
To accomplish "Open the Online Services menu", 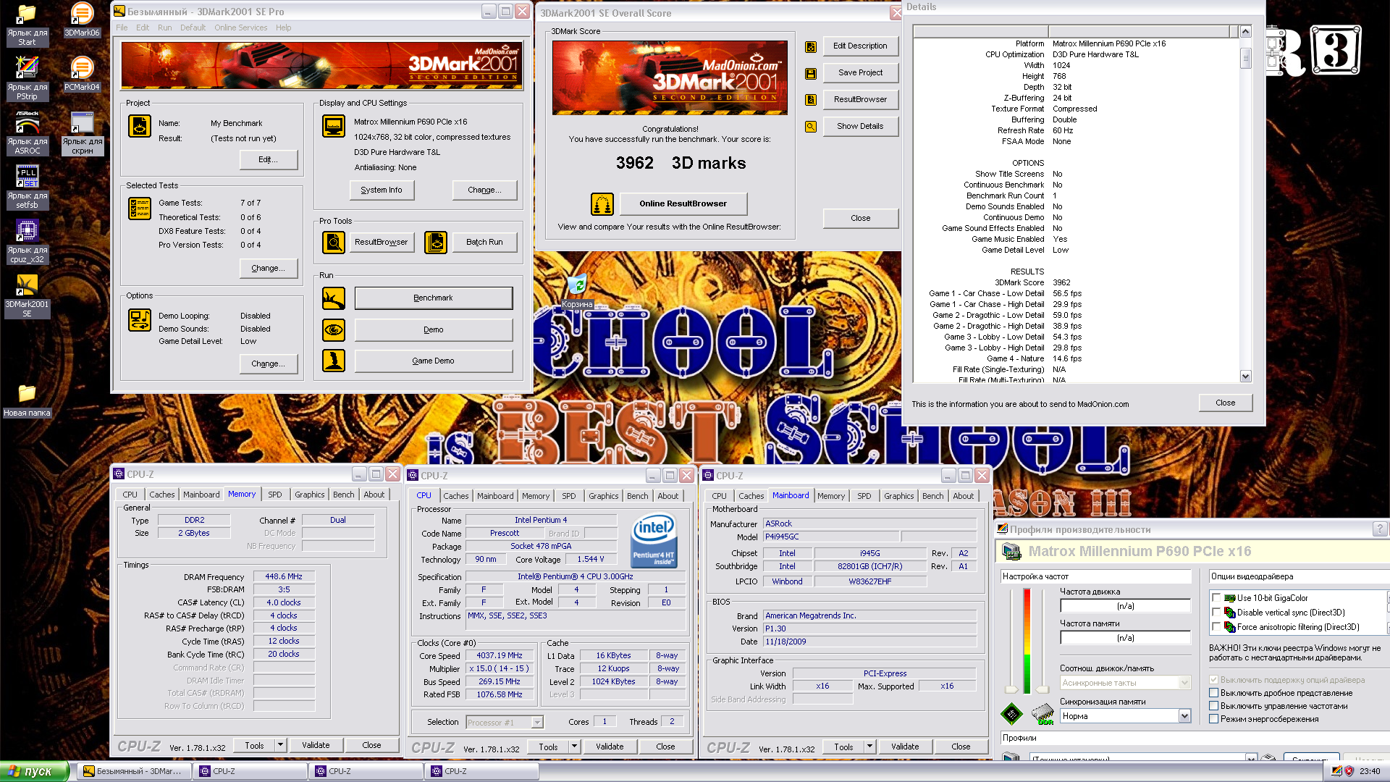I will (x=240, y=28).
